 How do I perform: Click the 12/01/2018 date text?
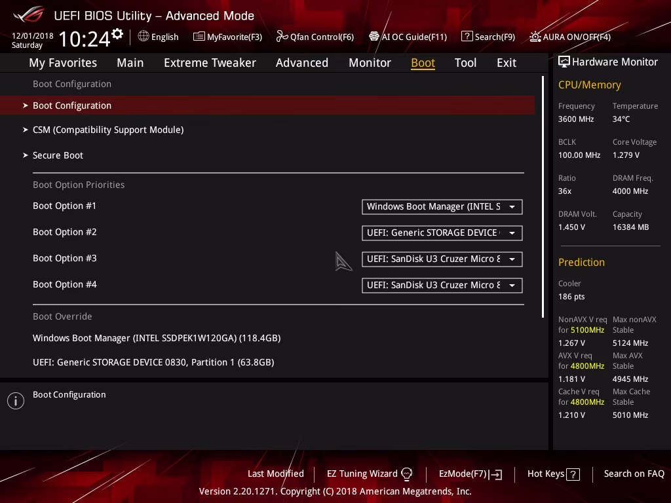tap(33, 36)
